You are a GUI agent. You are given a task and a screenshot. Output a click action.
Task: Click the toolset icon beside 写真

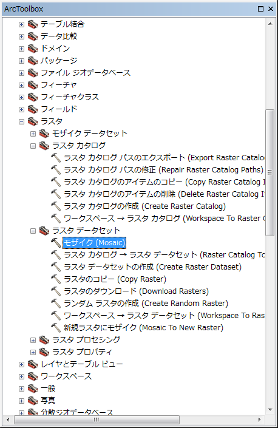coord(33,401)
